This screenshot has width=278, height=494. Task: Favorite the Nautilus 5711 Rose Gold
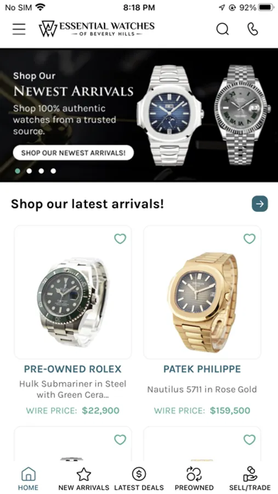click(249, 239)
